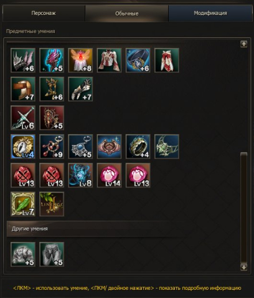The image size is (254, 298).
Task: Select the bronze helmet +7 icon
Action: pos(23,89)
